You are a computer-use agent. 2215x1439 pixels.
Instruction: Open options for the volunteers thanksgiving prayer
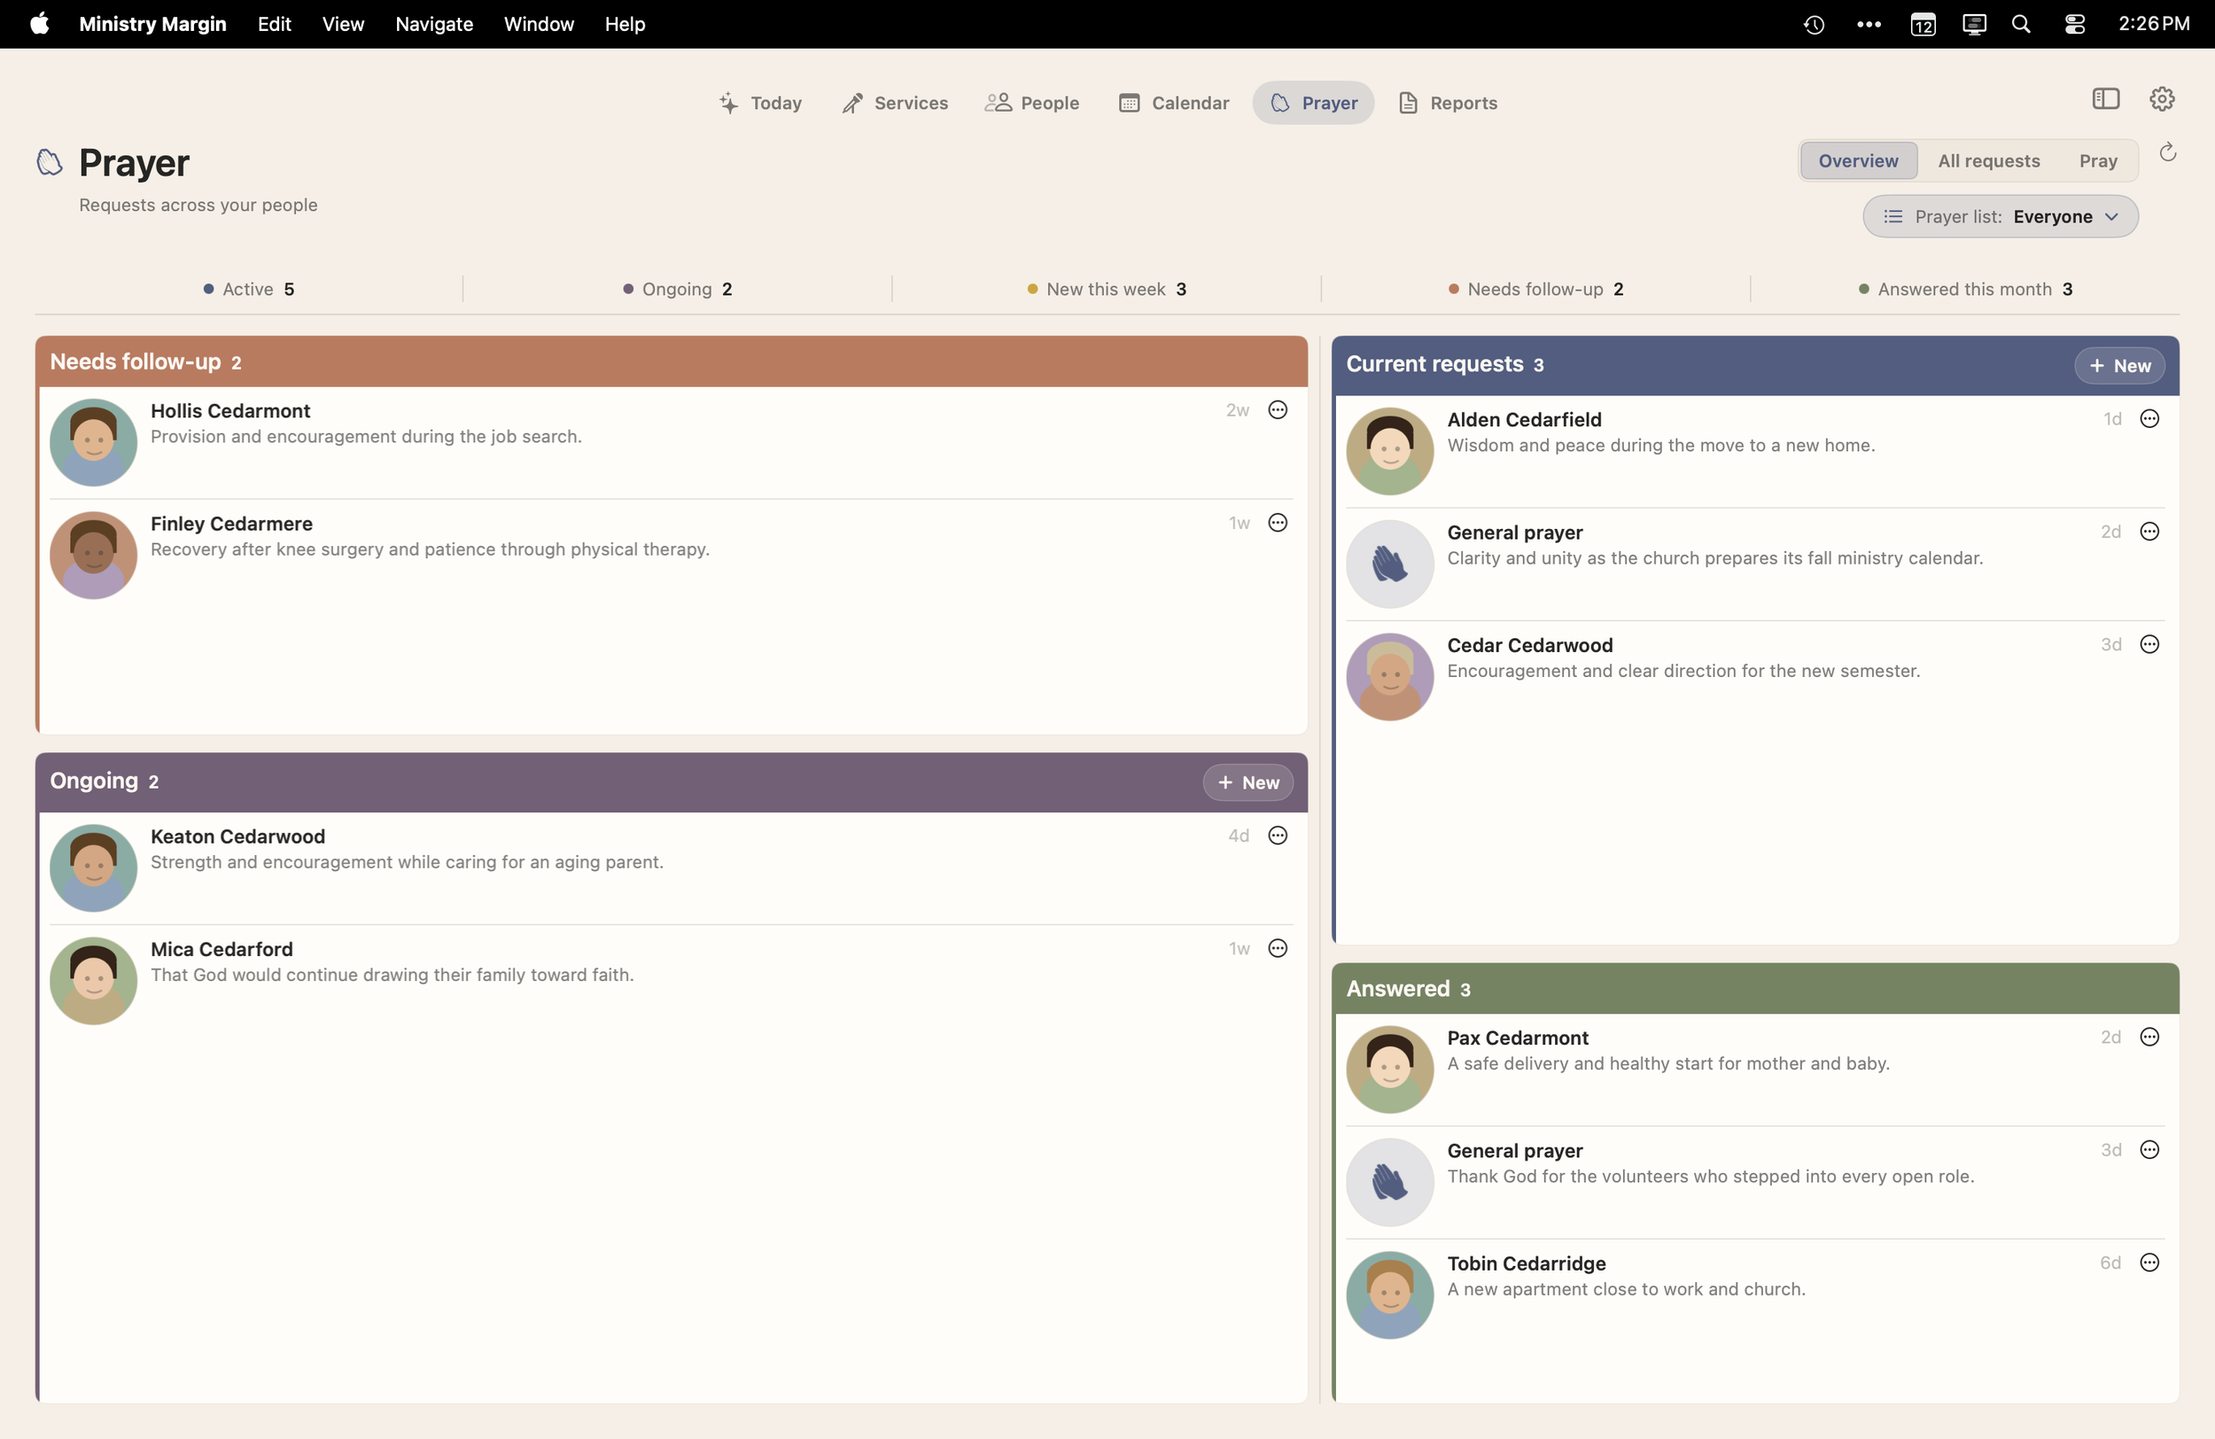pyautogui.click(x=2149, y=1149)
